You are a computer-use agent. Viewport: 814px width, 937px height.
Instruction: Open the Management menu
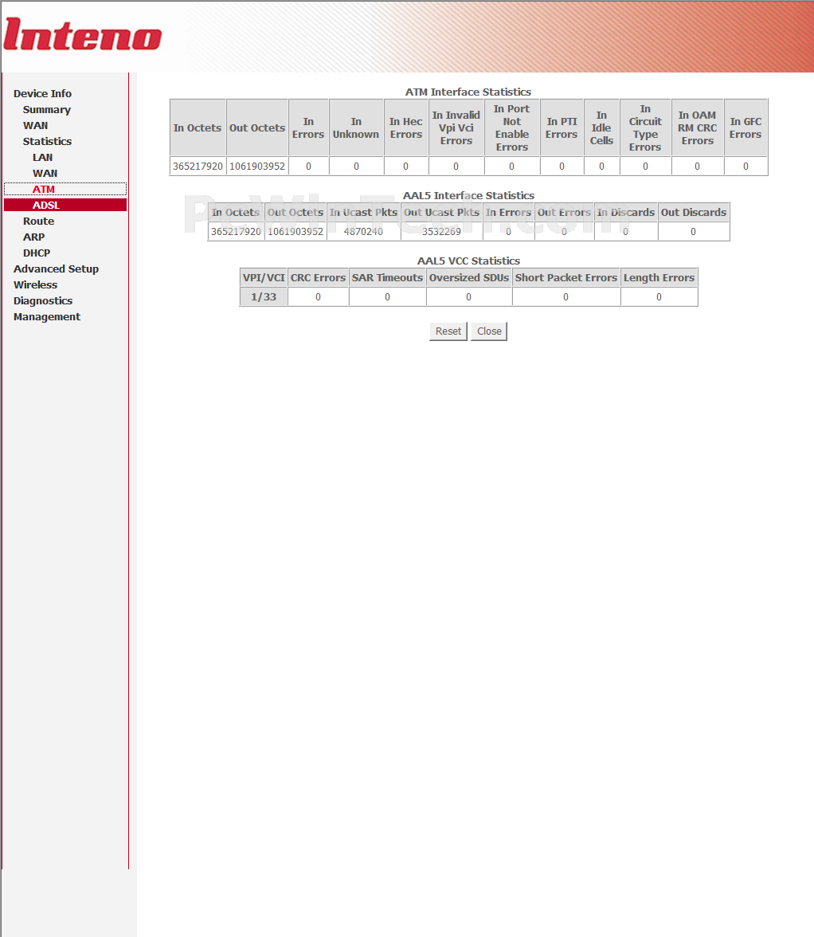(x=46, y=317)
